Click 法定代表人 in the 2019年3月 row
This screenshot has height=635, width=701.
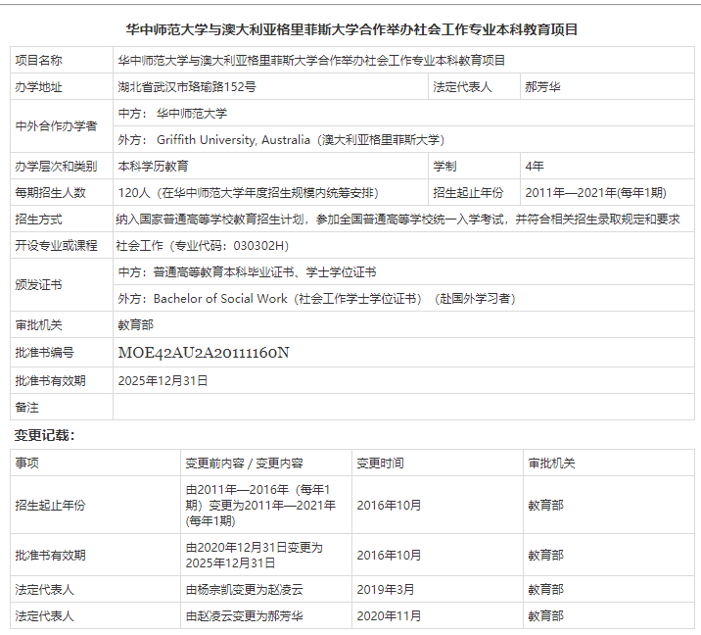[44, 589]
